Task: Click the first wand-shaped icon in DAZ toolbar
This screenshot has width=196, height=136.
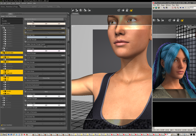Action: pos(73,10)
